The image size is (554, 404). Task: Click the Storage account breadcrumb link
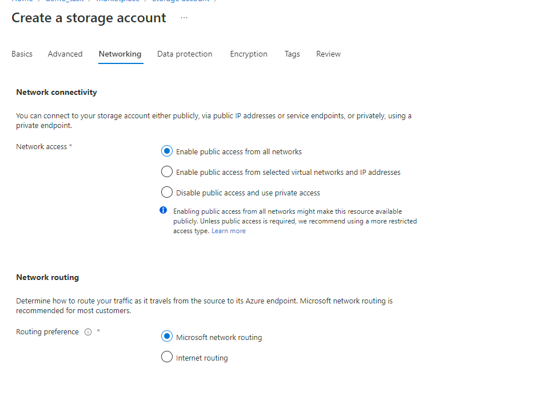[181, 1]
